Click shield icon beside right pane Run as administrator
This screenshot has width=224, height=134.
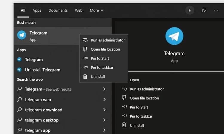(124, 88)
